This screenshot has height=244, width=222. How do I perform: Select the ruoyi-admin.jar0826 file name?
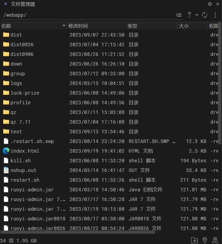tap(38, 228)
